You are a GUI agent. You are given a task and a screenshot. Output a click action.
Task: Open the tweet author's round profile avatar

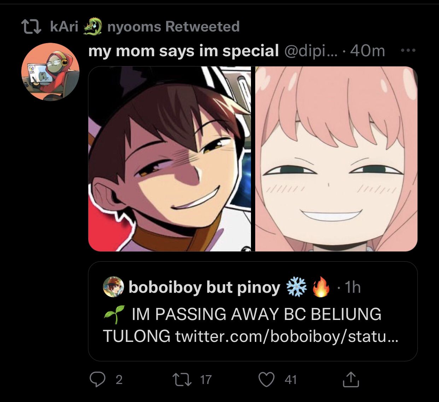click(x=50, y=72)
